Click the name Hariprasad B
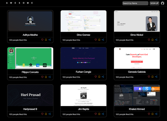 30,109
